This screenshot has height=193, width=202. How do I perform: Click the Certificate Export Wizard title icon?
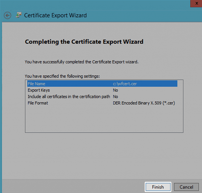click(19, 15)
